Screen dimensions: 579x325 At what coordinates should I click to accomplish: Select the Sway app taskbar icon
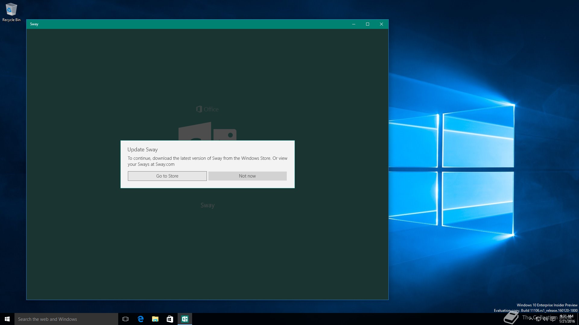click(185, 319)
